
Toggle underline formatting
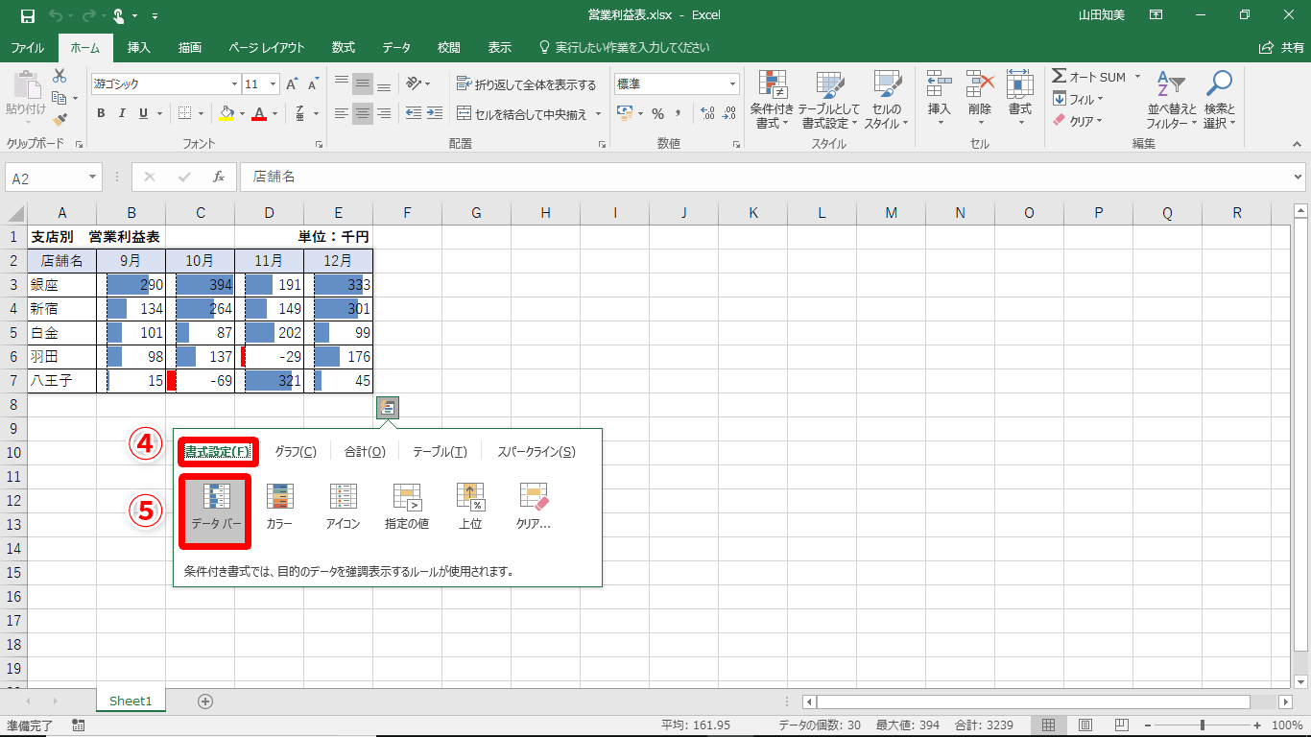point(143,113)
